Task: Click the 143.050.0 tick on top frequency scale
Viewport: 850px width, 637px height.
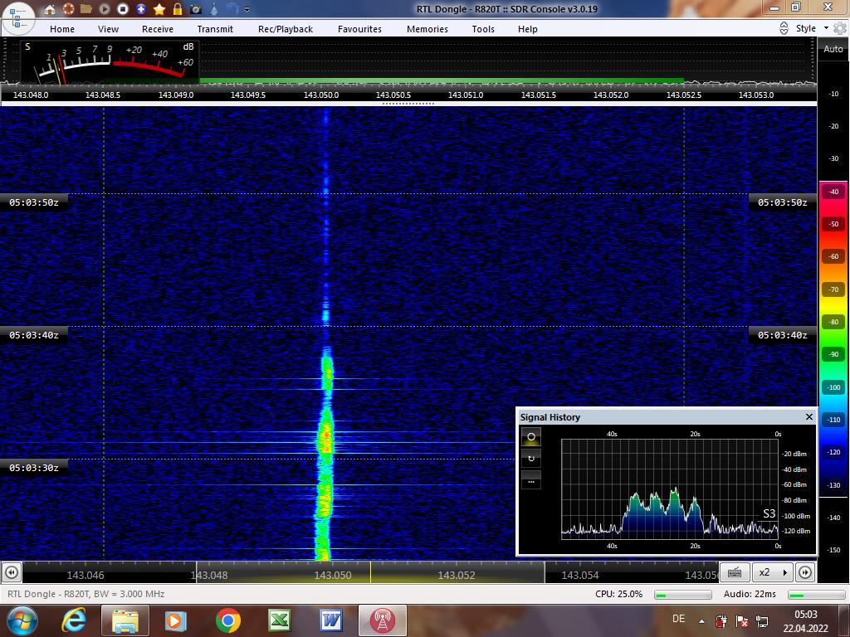Action: [x=321, y=95]
